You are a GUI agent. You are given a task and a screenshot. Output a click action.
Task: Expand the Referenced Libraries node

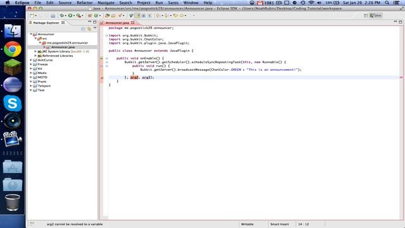pos(35,56)
